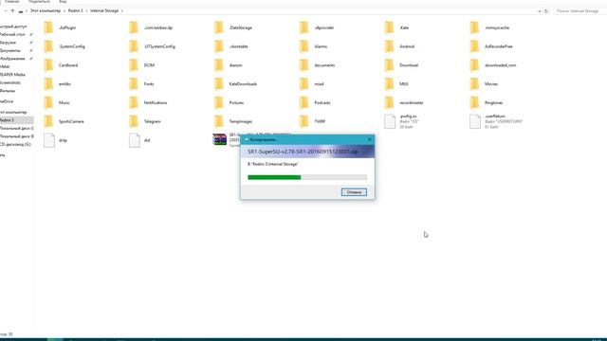Open the Главная ribbon tab

click(11, 2)
